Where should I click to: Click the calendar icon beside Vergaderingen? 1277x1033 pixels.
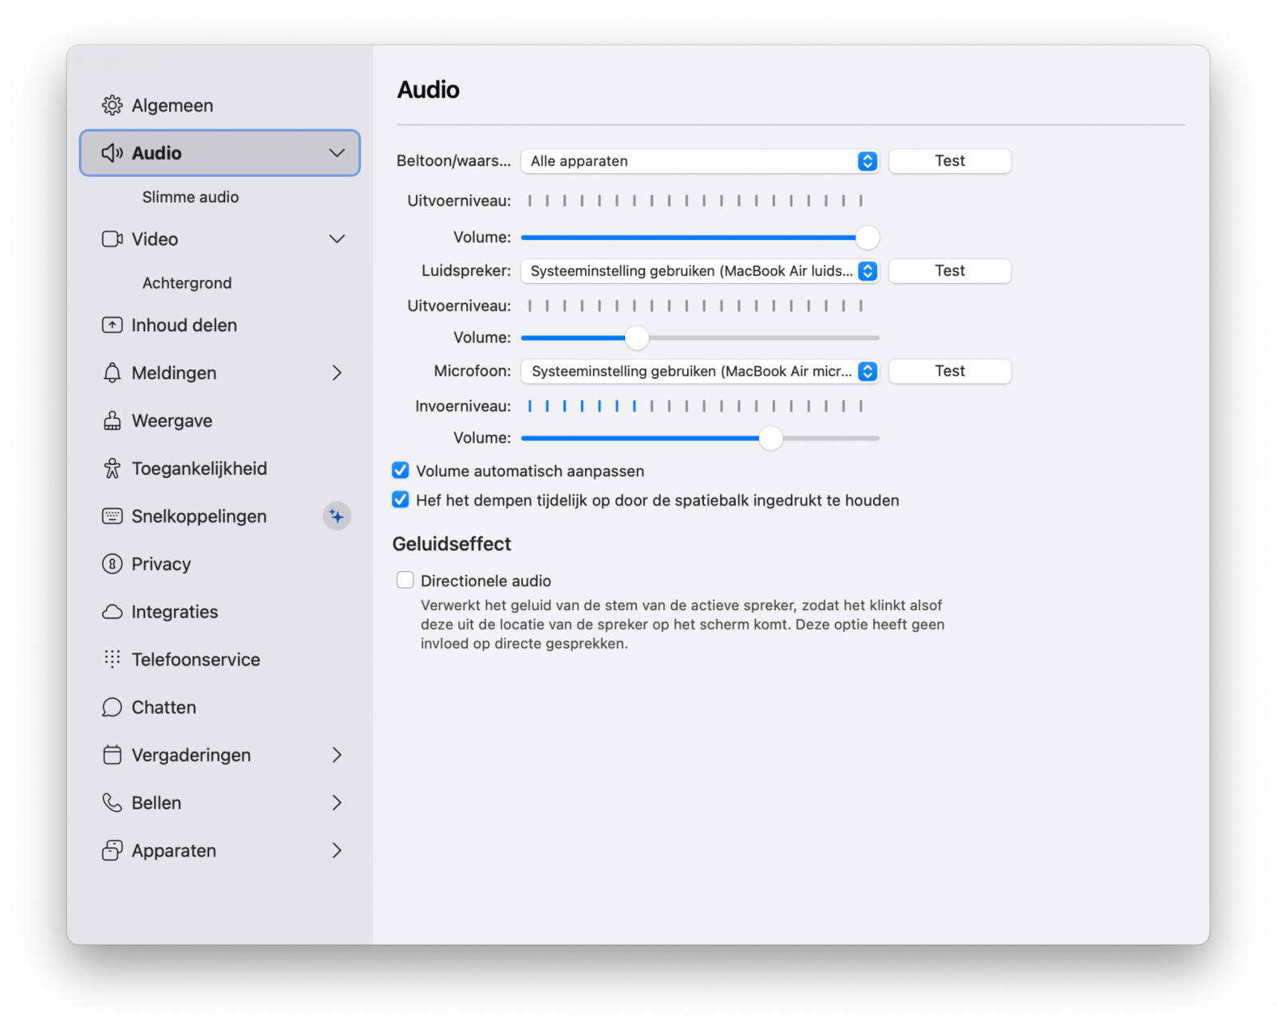click(x=112, y=755)
